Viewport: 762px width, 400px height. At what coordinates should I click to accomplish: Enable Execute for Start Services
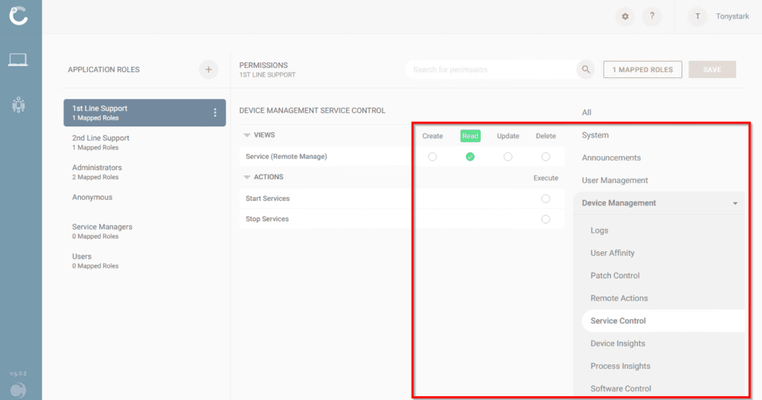click(x=545, y=199)
